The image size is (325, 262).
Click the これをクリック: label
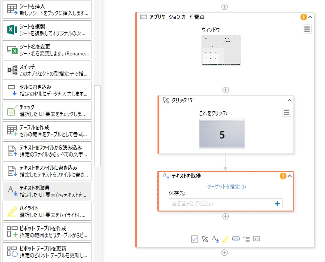point(213,113)
